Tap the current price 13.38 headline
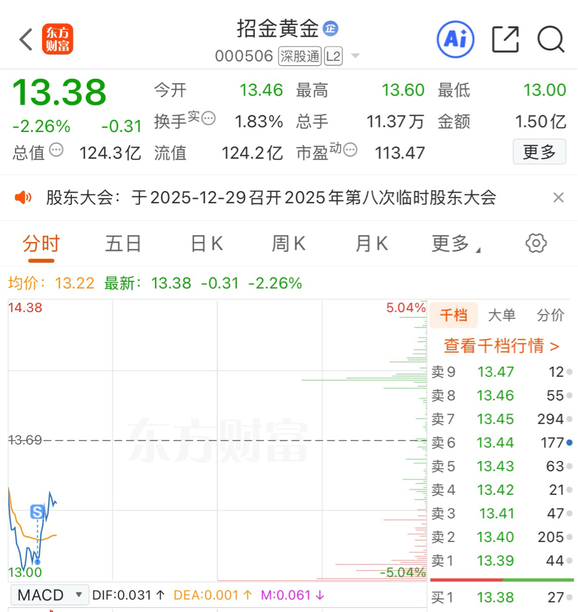The image size is (578, 612). click(x=59, y=92)
